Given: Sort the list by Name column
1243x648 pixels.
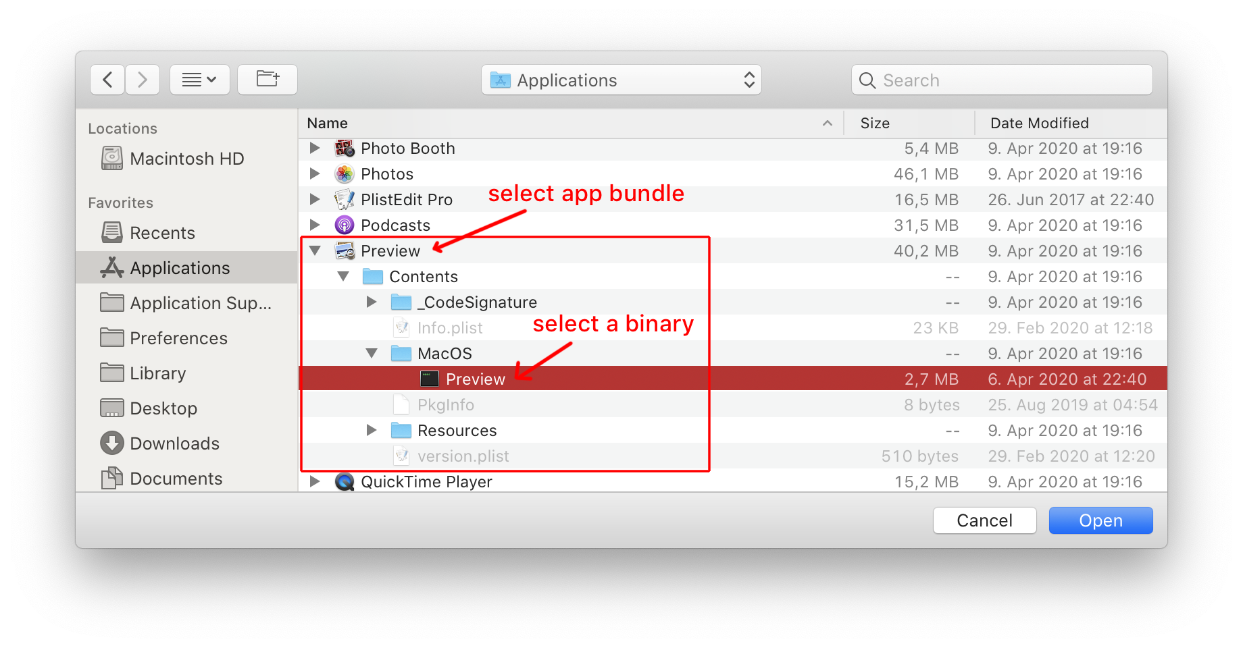Looking at the screenshot, I should click(x=571, y=123).
